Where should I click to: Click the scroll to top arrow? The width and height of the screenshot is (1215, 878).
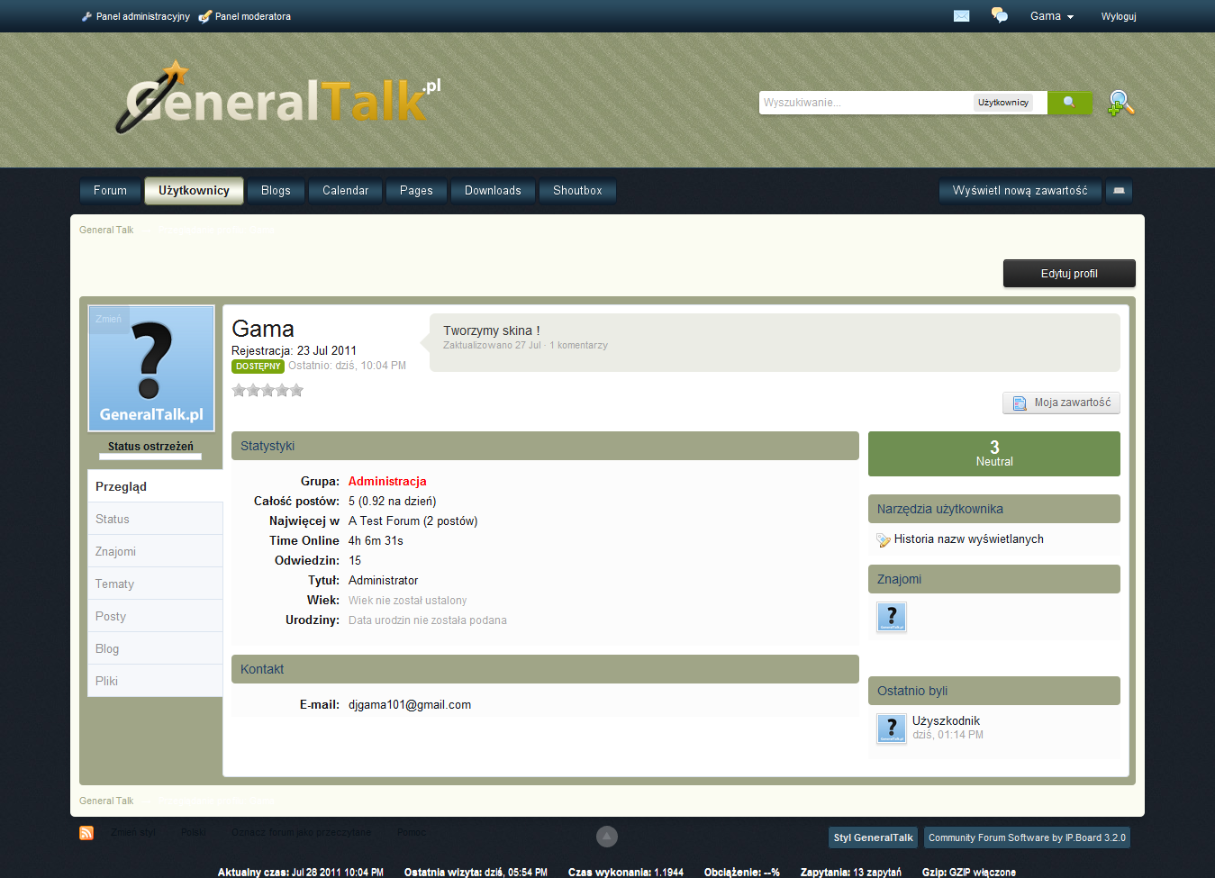[x=607, y=837]
